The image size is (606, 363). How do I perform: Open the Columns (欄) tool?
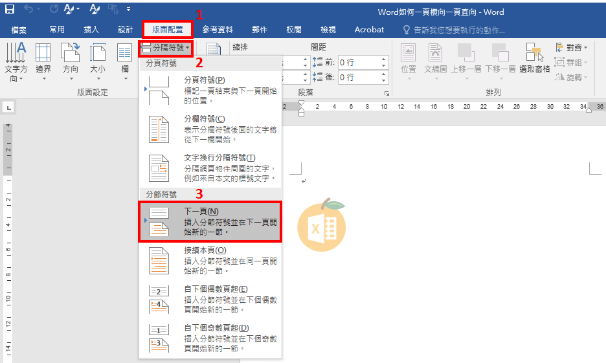124,63
